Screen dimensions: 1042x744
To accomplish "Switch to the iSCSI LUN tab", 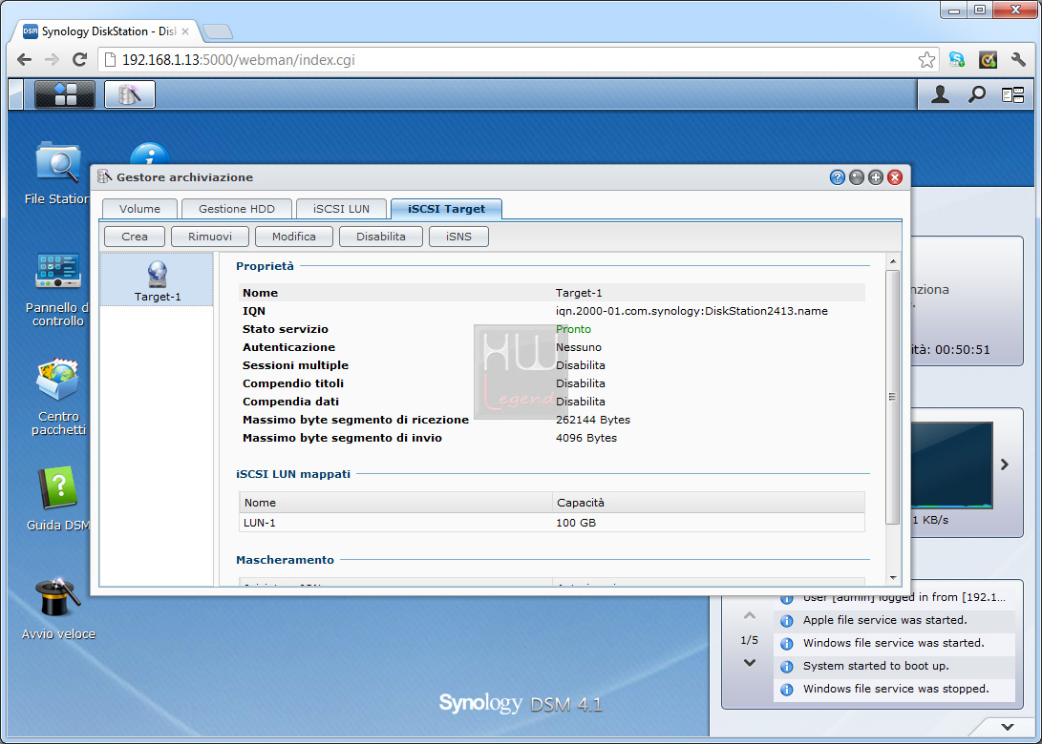I will pyautogui.click(x=341, y=208).
